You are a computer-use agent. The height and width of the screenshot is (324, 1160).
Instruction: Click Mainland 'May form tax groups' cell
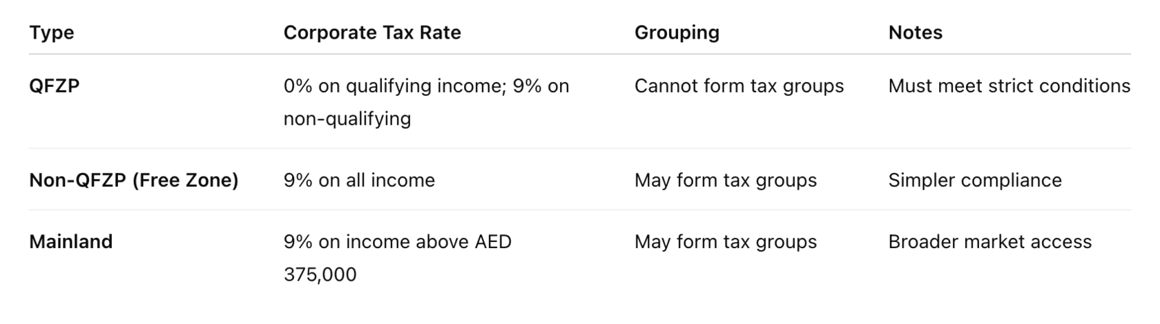[x=725, y=242]
